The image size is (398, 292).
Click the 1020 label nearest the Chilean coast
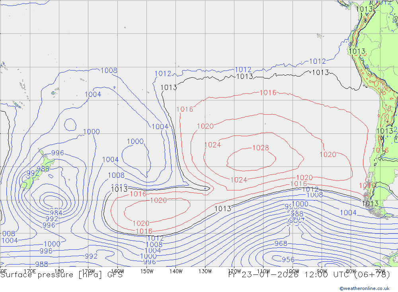[328, 154]
